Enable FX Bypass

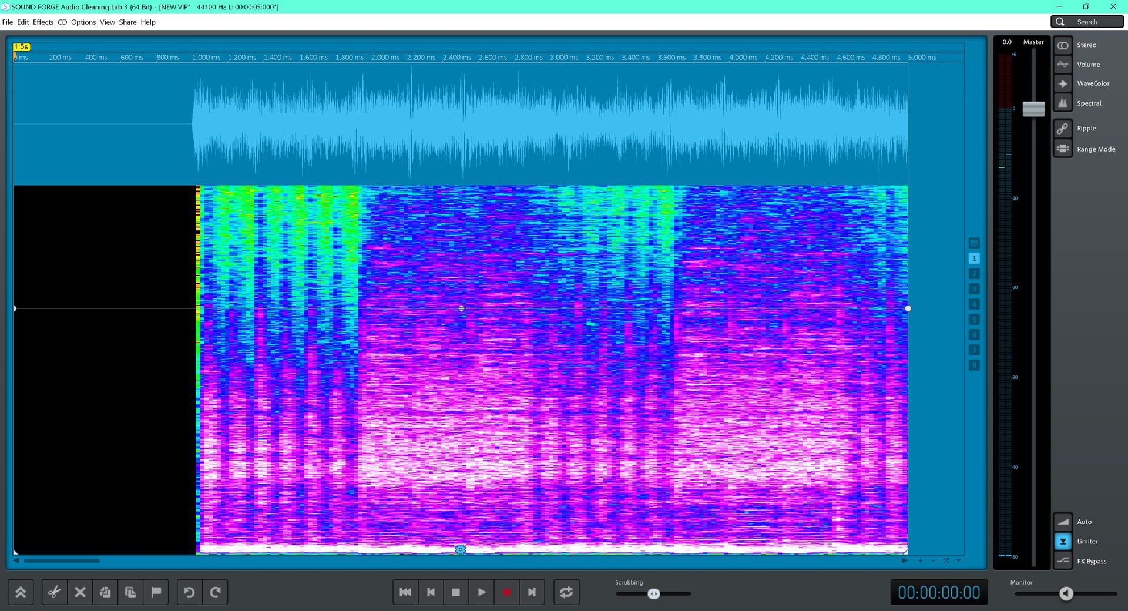1063,561
